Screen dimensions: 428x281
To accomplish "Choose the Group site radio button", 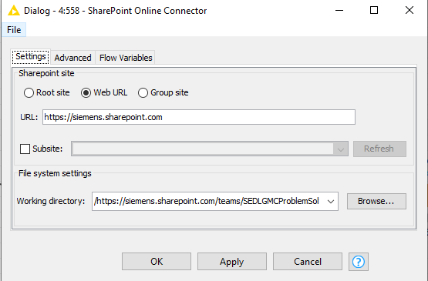I will pos(143,92).
